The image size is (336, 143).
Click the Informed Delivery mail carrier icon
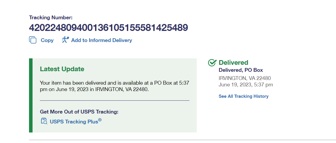[x=65, y=40]
